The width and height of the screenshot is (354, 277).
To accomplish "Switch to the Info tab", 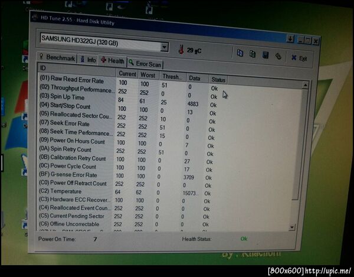I will tap(88, 60).
